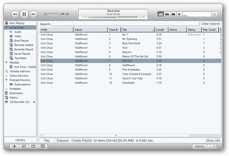Image resolution: width=229 pixels, height=156 pixels.
Task: Click the Enqueue button
Action: tap(63, 141)
